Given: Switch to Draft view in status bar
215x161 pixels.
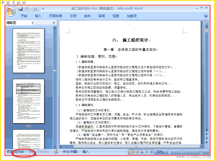Looking at the screenshot, I should [x=152, y=152].
